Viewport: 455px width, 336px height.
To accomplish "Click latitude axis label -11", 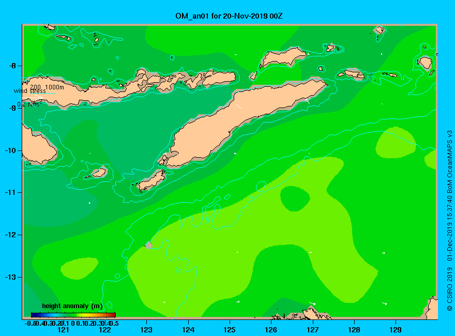I will (x=11, y=192).
